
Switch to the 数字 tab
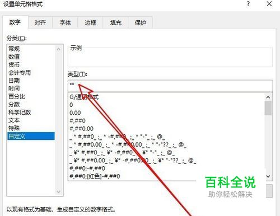pos(15,22)
